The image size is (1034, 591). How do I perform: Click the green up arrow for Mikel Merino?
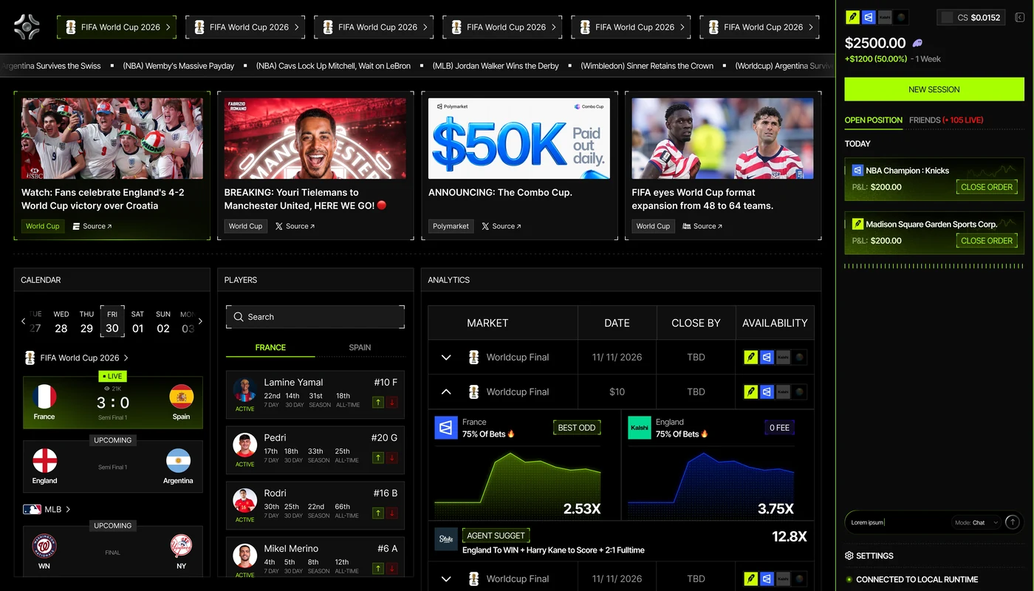click(377, 568)
